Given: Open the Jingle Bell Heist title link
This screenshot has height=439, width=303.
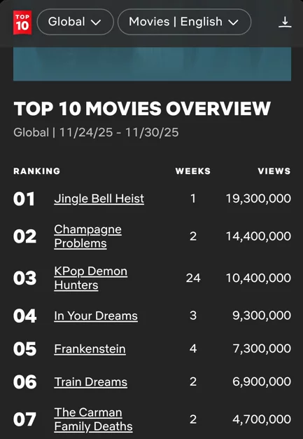Looking at the screenshot, I should click(x=99, y=198).
